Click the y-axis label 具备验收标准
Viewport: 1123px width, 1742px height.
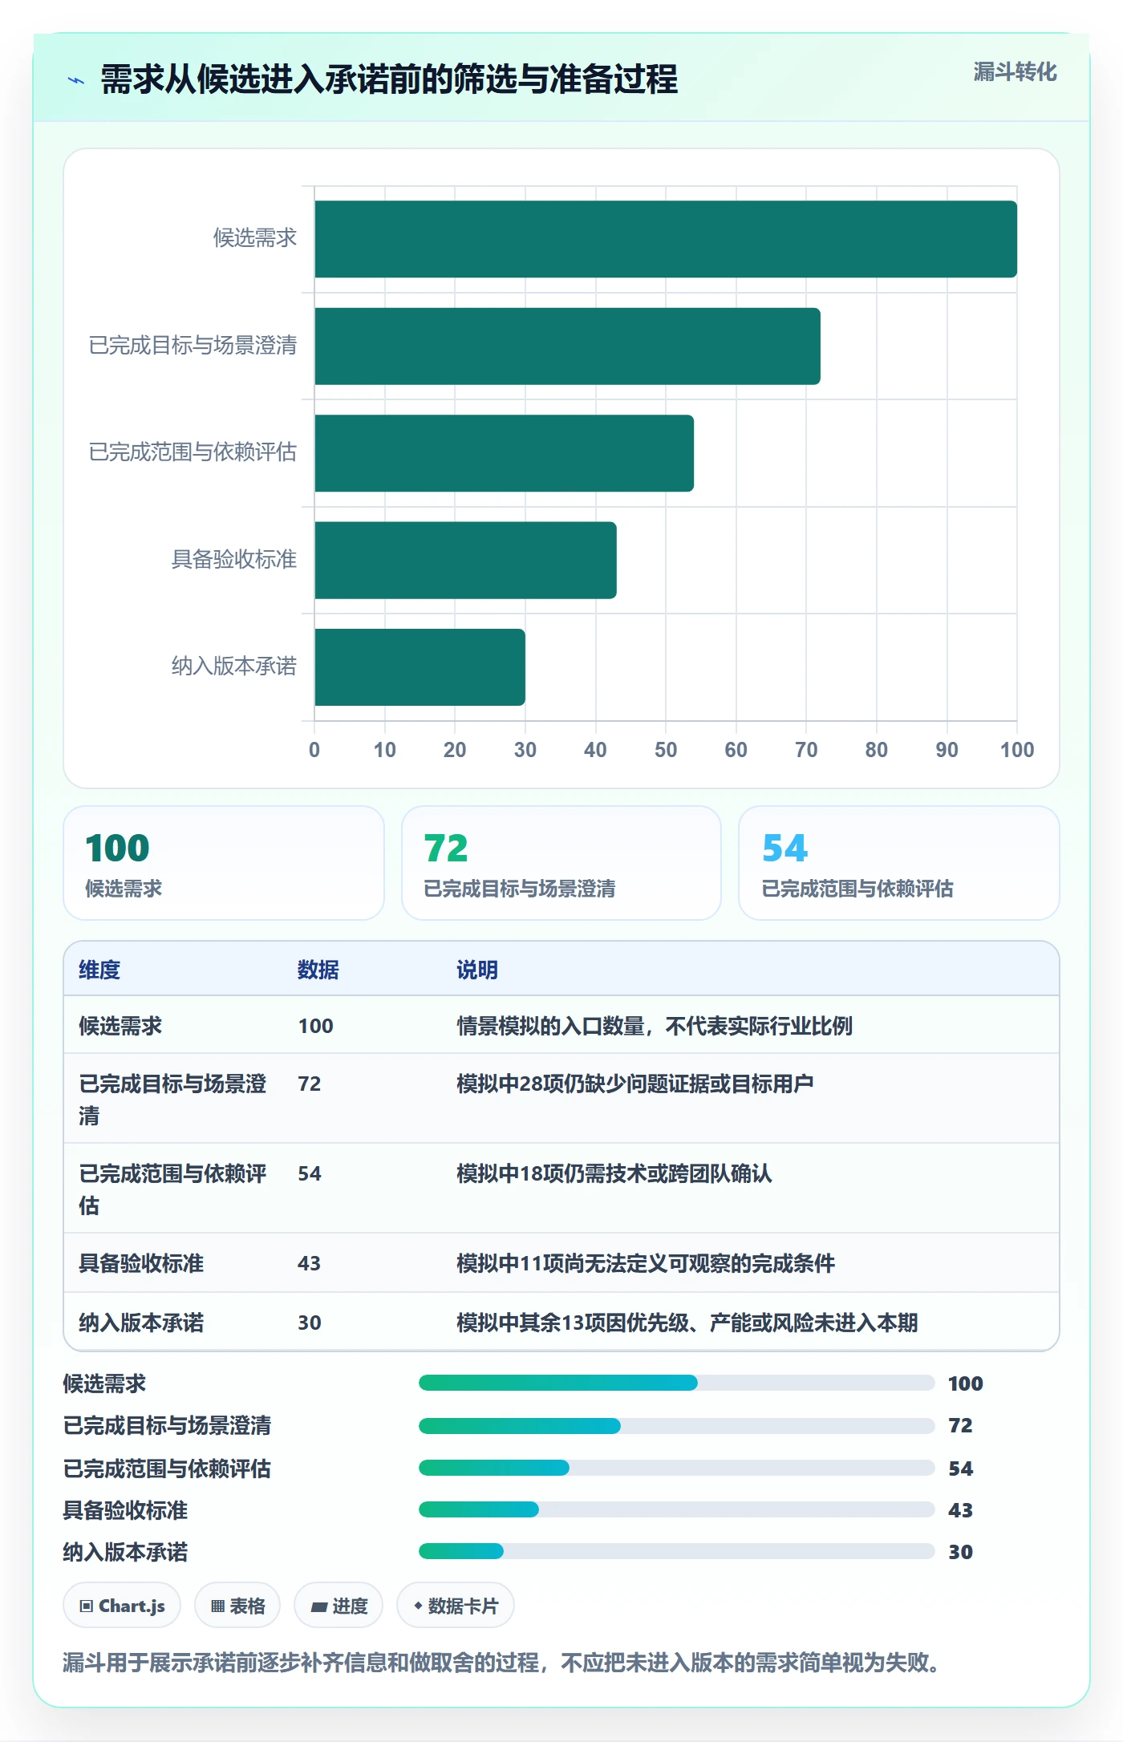point(234,559)
